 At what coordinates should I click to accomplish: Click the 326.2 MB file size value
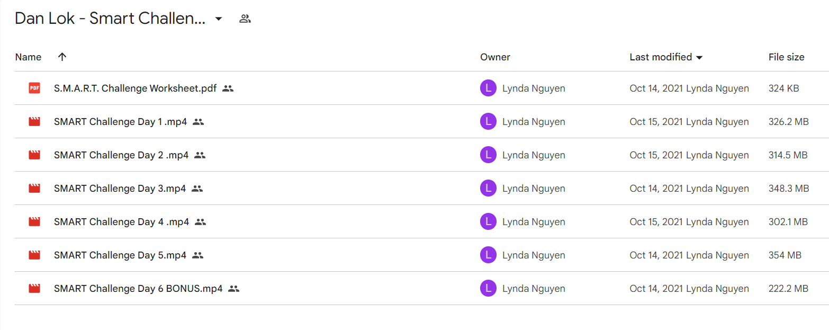[x=789, y=122]
